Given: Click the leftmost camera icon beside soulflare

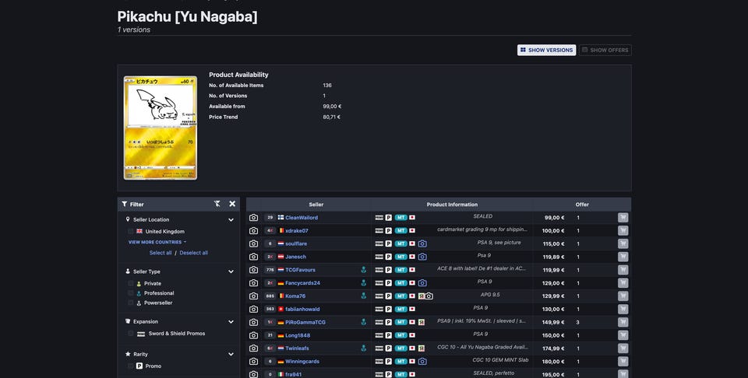Looking at the screenshot, I should click(254, 243).
